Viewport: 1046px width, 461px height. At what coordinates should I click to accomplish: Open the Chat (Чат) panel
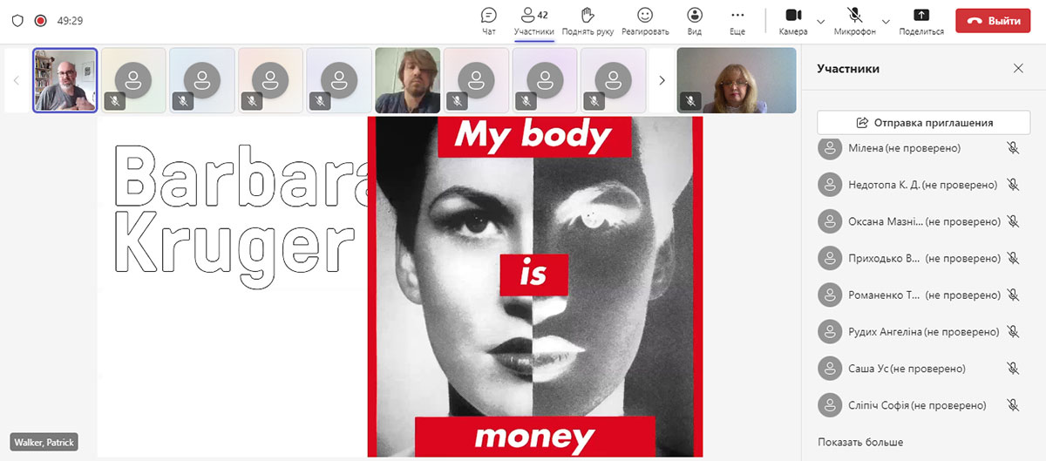coord(489,21)
